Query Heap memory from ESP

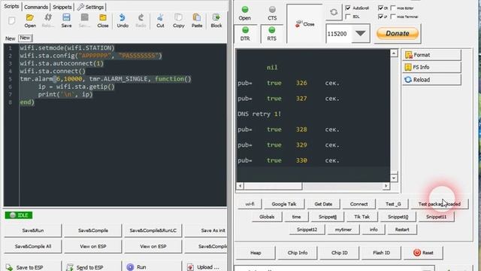coord(256,253)
